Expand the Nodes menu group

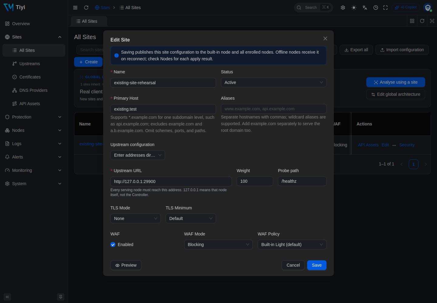34,130
